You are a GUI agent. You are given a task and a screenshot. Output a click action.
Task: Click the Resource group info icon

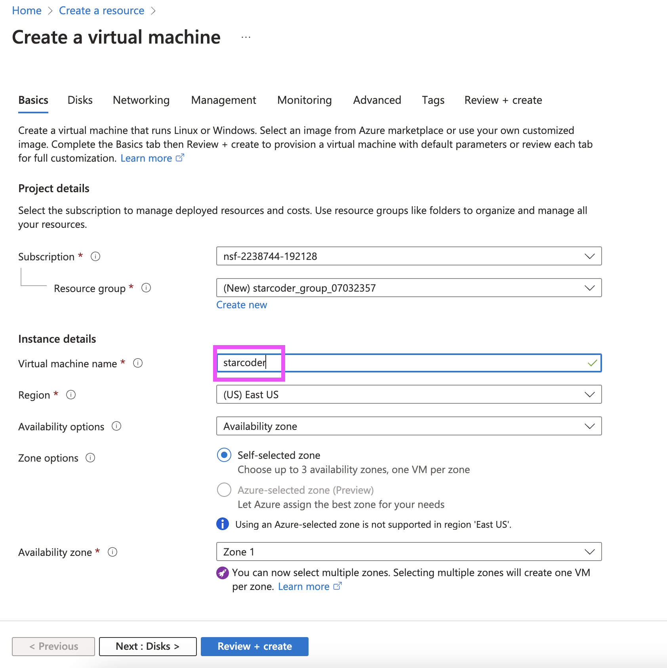click(146, 288)
